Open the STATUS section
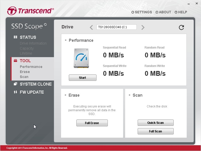This screenshot has width=201, height=151. coord(28,37)
